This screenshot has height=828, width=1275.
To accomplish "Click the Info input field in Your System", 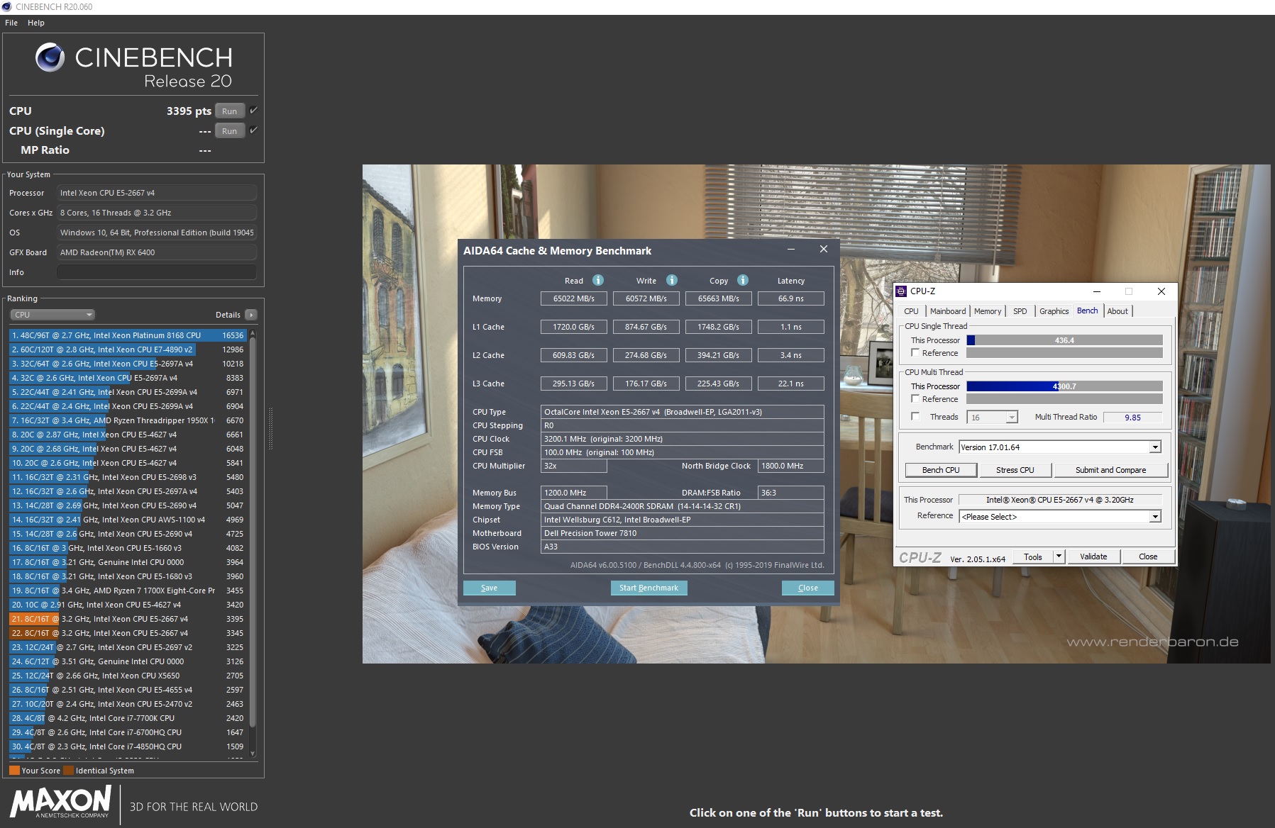I will click(157, 272).
